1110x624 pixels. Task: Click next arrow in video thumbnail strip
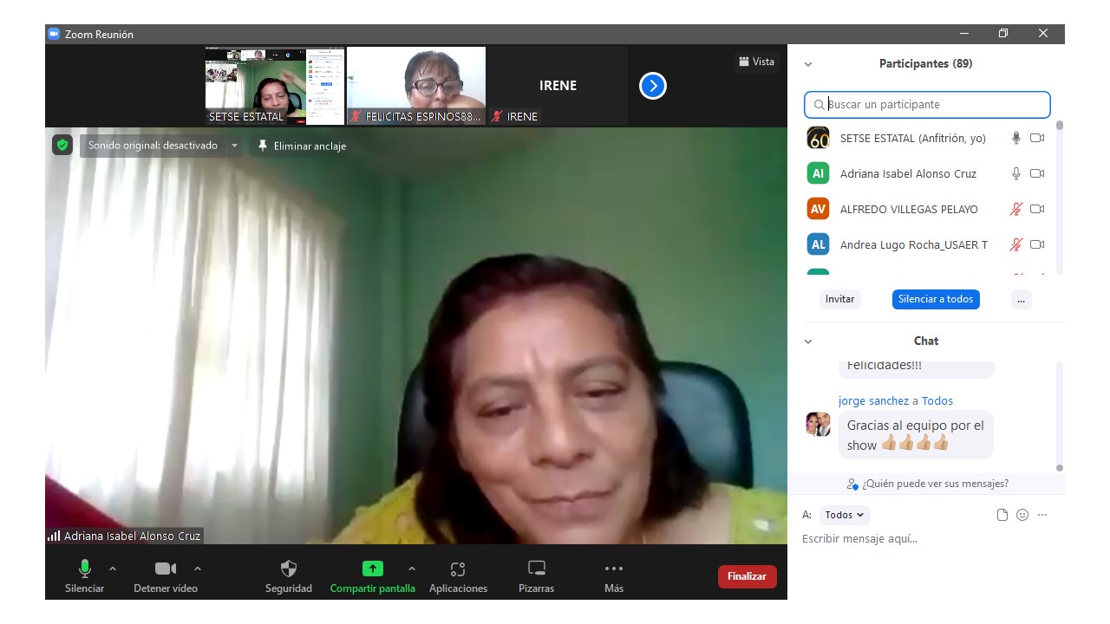[x=653, y=86]
